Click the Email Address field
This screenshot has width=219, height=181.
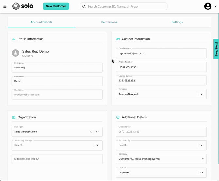[x=161, y=53]
